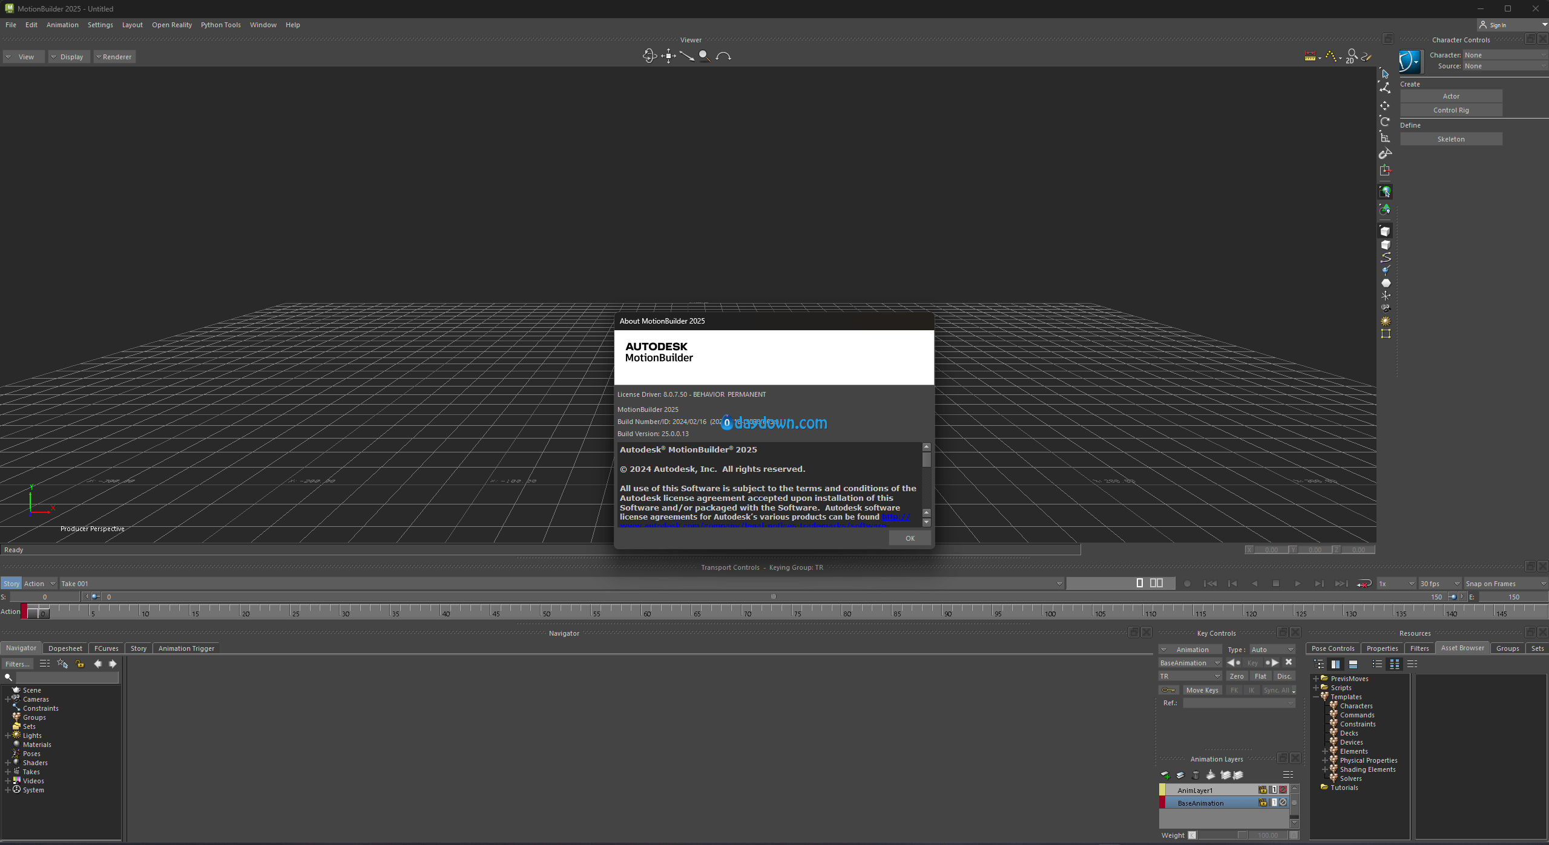The width and height of the screenshot is (1549, 845).
Task: Expand the PrevisMoves folder
Action: 1315,679
